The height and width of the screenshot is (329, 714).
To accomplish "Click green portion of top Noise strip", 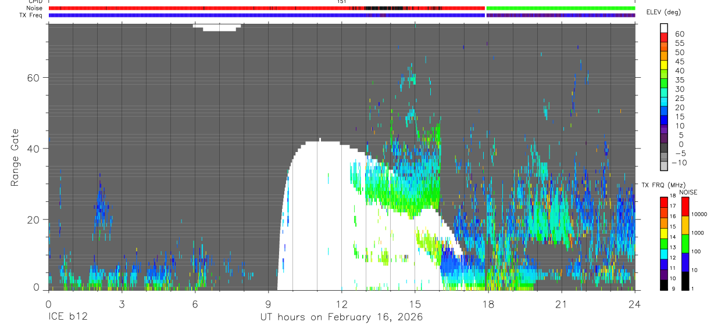I will (x=561, y=8).
